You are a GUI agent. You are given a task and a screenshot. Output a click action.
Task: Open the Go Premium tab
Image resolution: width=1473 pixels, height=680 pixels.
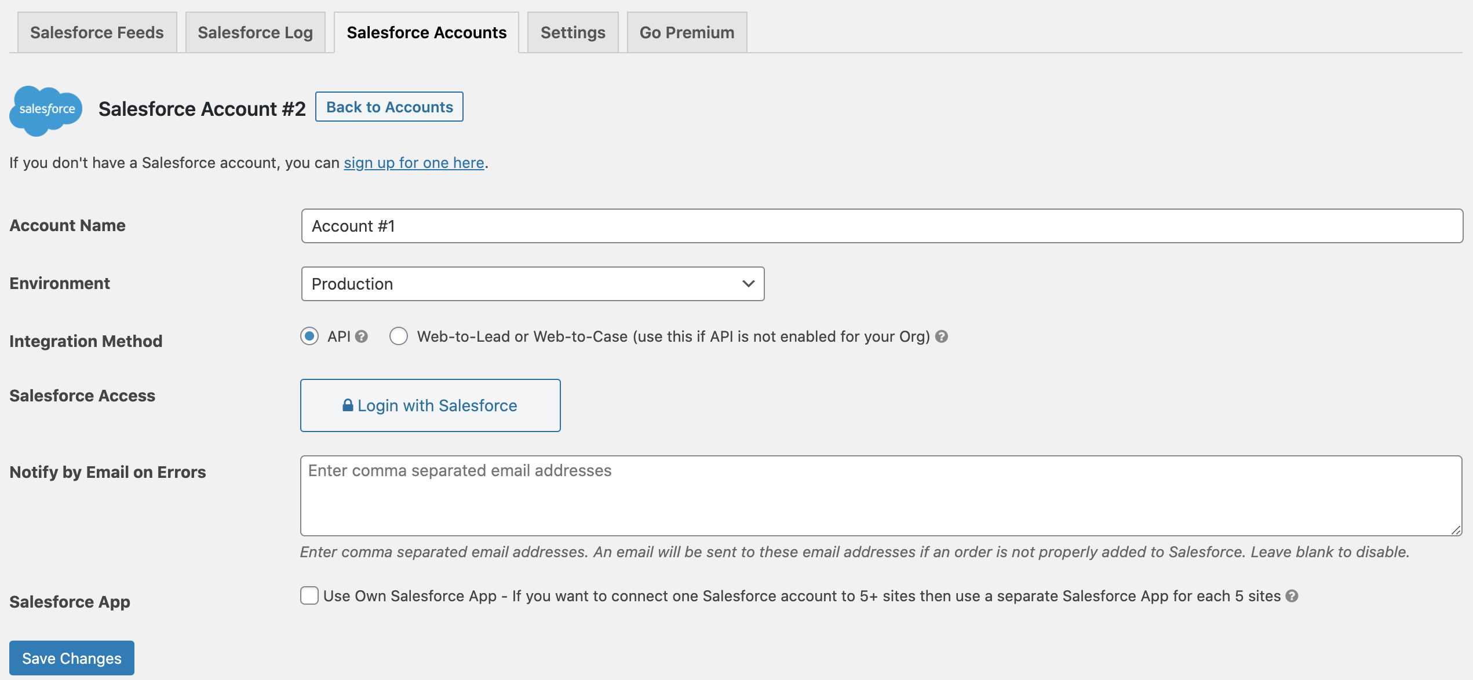click(687, 32)
